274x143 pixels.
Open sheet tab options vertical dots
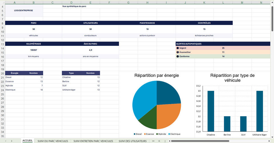(165, 141)
